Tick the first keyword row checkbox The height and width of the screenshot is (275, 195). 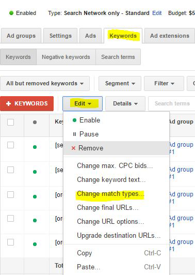[x=10, y=145]
